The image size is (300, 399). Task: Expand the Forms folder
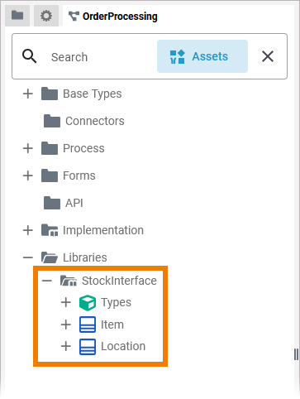pyautogui.click(x=28, y=175)
